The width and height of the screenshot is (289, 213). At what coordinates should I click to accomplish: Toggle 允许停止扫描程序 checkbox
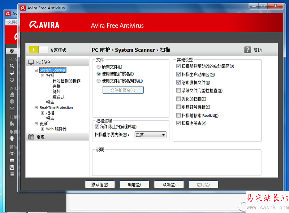tap(96, 127)
